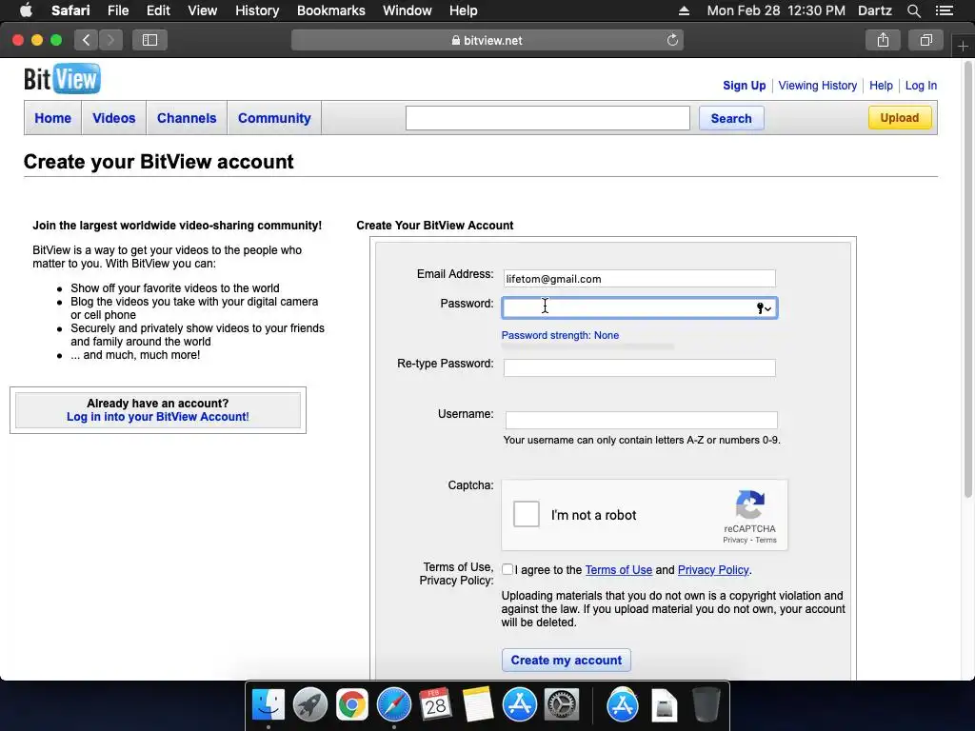Screen dimensions: 975x731
Task: Click the Re-type Password field
Action: [x=639, y=368]
